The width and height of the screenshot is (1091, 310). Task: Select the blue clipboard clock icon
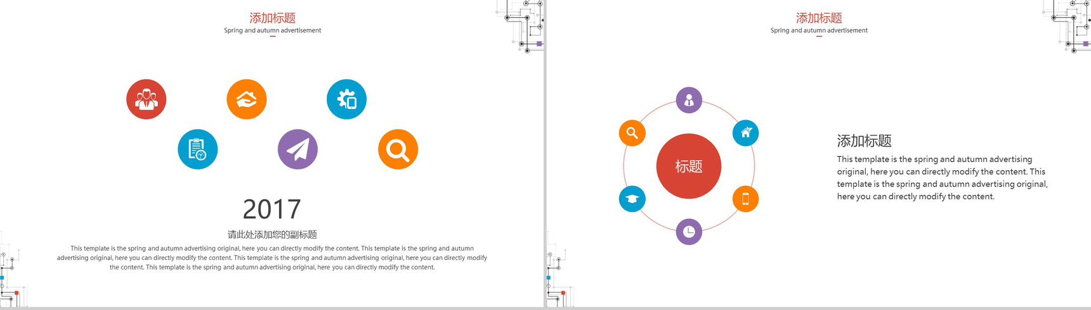pos(198,149)
